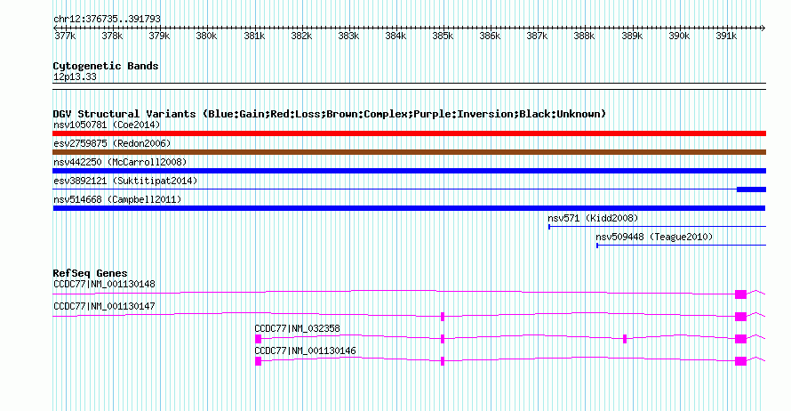
Task: Open the esv2759875 (Redon2006) label
Action: pos(112,143)
